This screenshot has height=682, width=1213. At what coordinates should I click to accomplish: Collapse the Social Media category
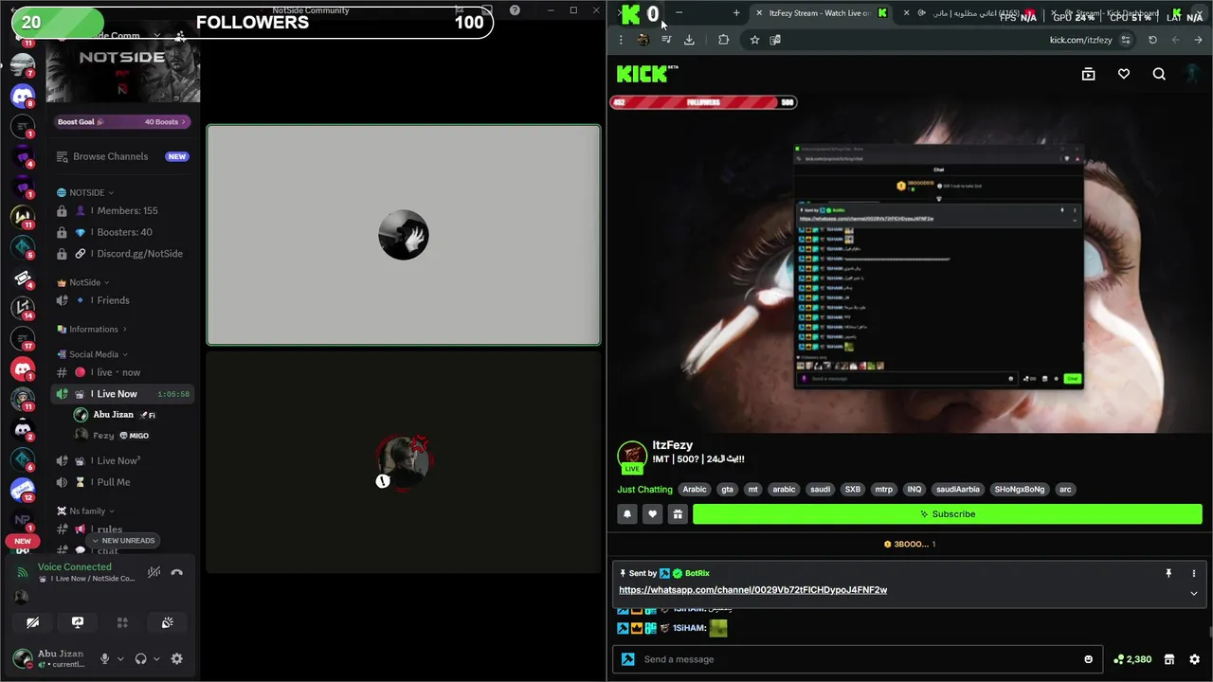tap(92, 354)
